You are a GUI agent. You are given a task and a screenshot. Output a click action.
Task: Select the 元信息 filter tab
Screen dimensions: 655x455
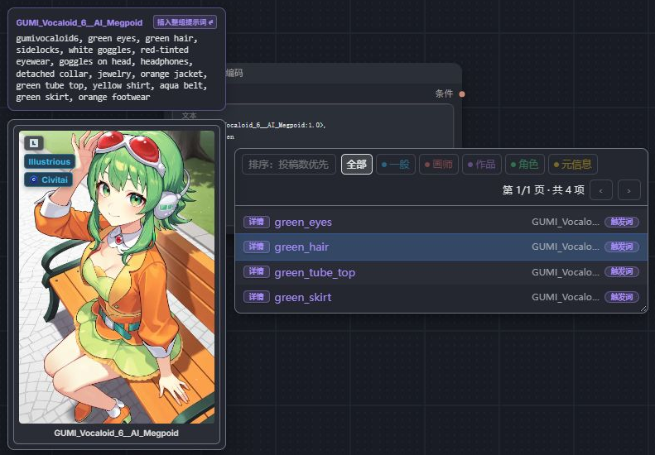(573, 165)
